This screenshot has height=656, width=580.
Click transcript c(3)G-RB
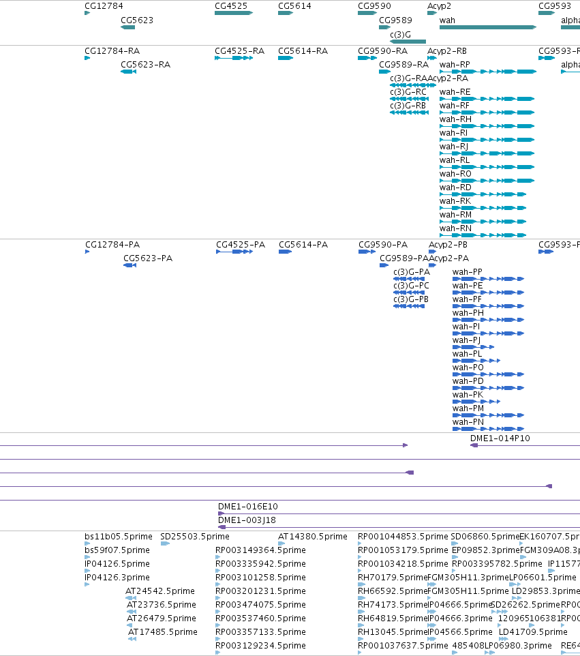pyautogui.click(x=408, y=106)
